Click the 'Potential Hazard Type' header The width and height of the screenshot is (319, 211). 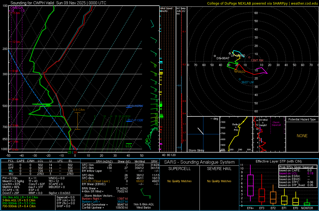click(302, 119)
